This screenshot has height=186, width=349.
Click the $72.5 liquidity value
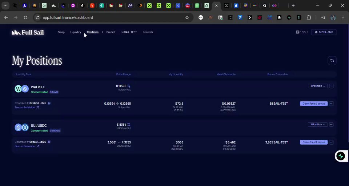point(179,104)
